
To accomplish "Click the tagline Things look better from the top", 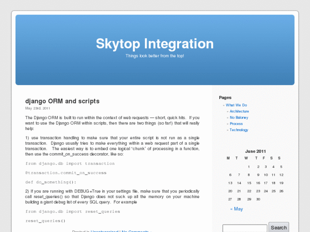I will (x=155, y=56).
